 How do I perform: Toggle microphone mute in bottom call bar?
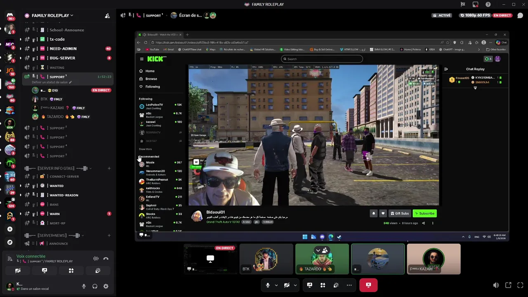click(x=268, y=285)
